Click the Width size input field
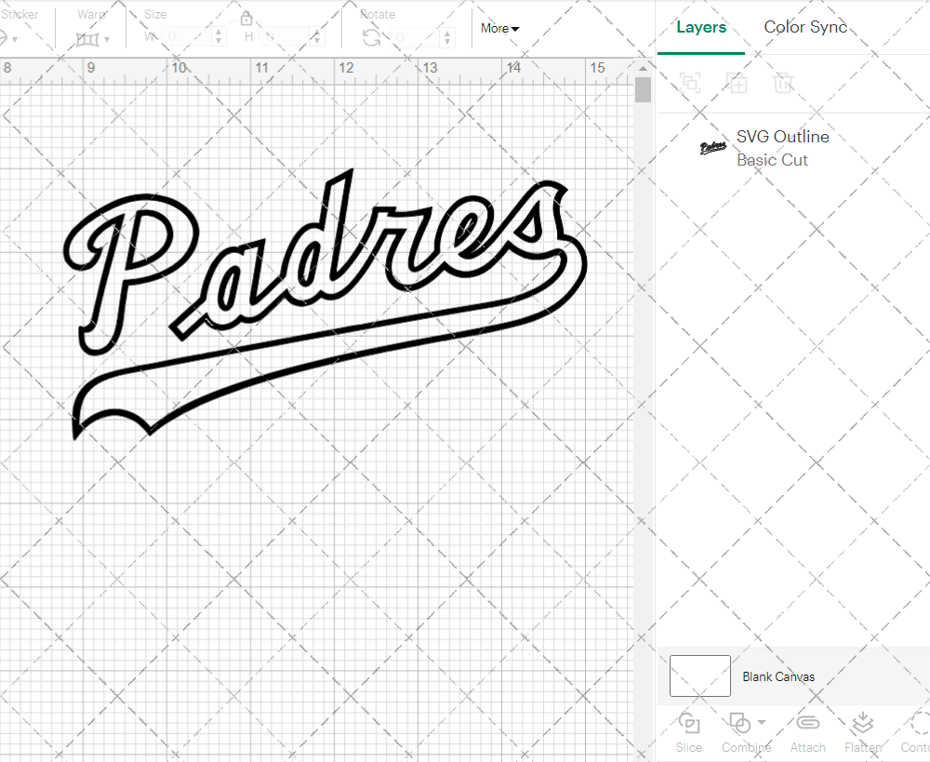 [188, 37]
